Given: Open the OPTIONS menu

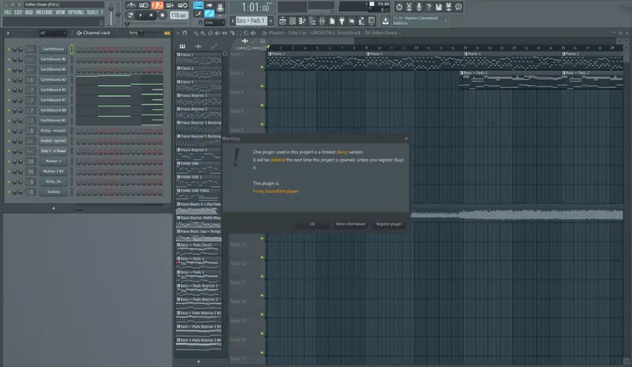Looking at the screenshot, I should tap(76, 12).
